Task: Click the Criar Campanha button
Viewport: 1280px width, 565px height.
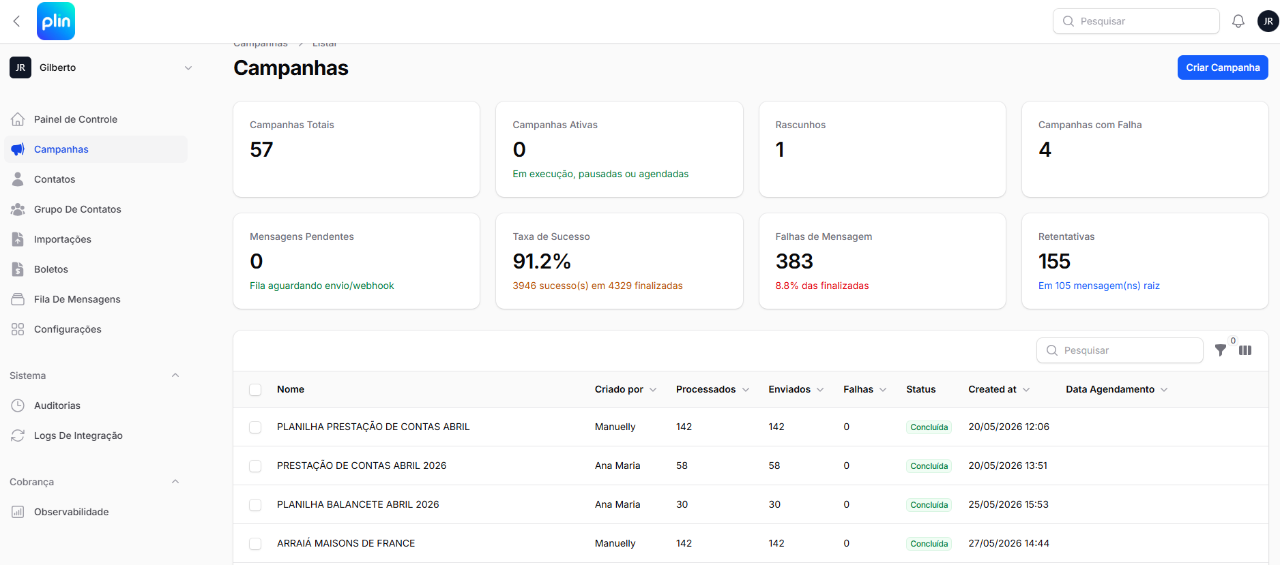Action: [x=1223, y=67]
